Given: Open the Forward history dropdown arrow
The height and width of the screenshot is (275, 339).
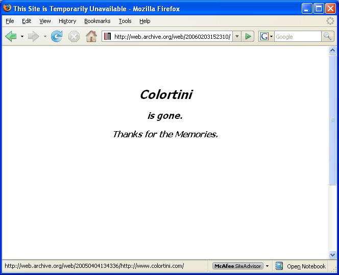Looking at the screenshot, I should coord(45,36).
